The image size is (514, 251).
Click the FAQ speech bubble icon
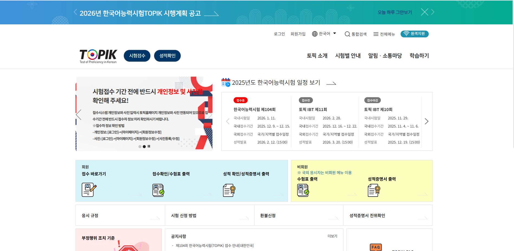point(376,247)
